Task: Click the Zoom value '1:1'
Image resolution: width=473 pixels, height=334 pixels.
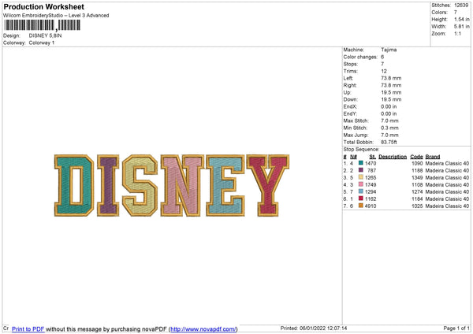Action: 457,33
